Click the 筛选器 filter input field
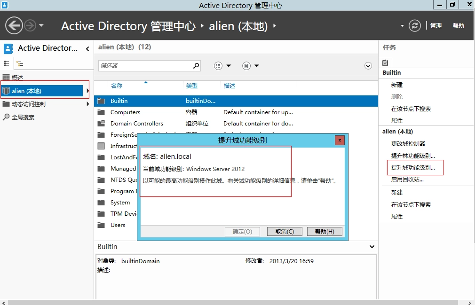 tap(145, 66)
